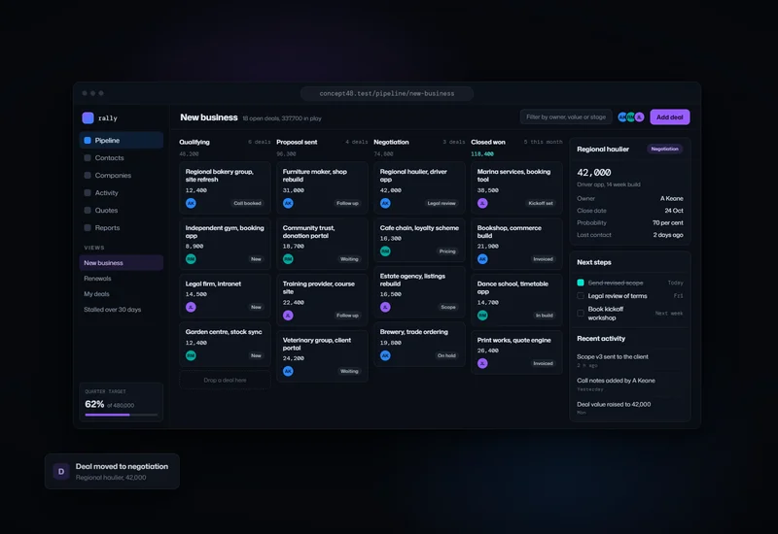This screenshot has width=778, height=534.
Task: Click the RM avatar on Dance school card
Action: (482, 315)
